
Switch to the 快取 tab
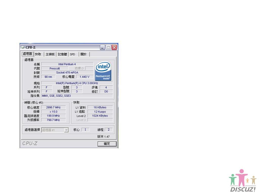[38, 54]
